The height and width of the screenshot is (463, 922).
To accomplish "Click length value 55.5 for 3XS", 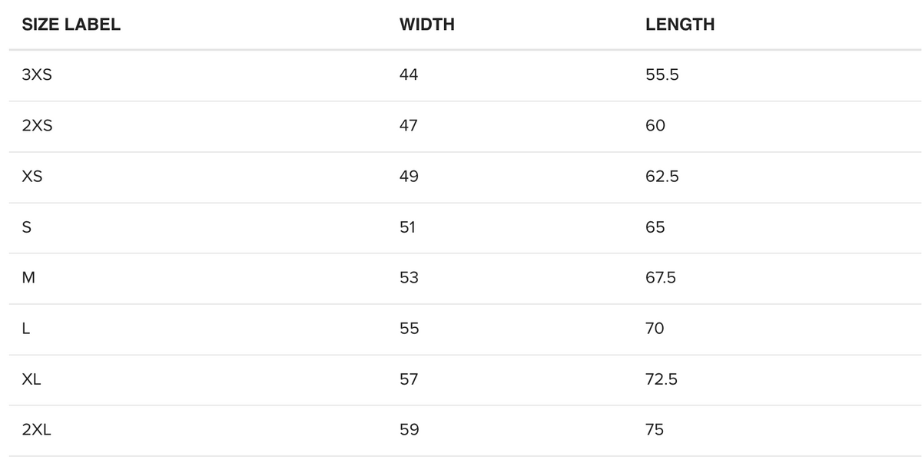I will coord(662,75).
